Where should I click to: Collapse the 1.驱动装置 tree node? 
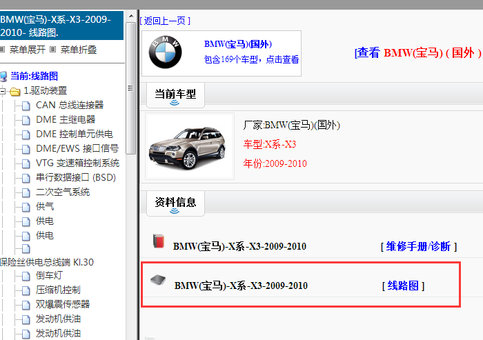[x=2, y=91]
